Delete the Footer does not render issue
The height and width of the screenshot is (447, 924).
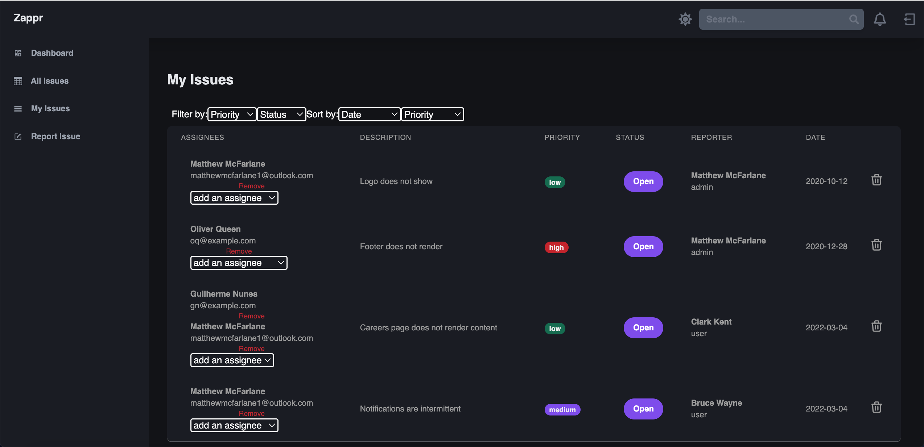point(876,245)
